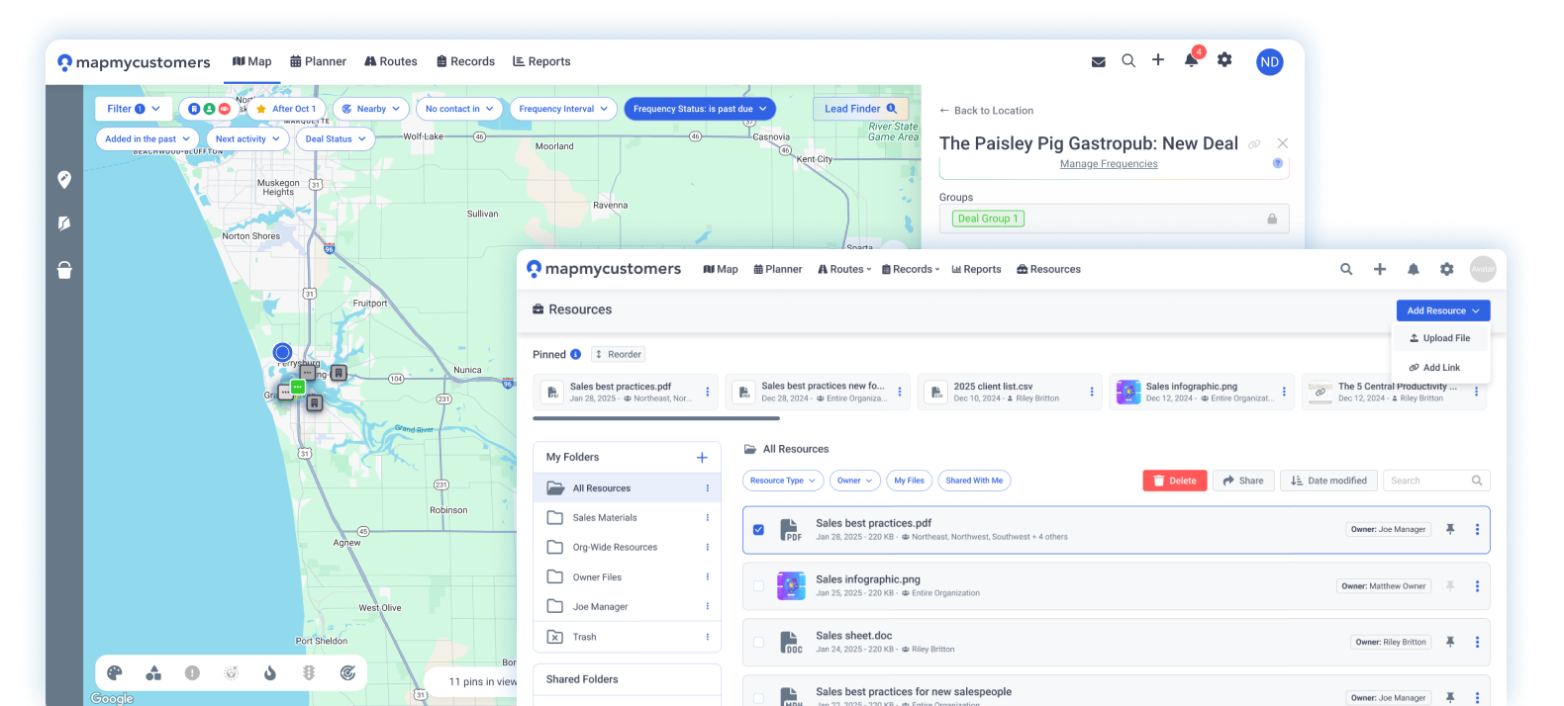Click the resources Search input field
The width and height of the screenshot is (1564, 706).
coord(1425,481)
